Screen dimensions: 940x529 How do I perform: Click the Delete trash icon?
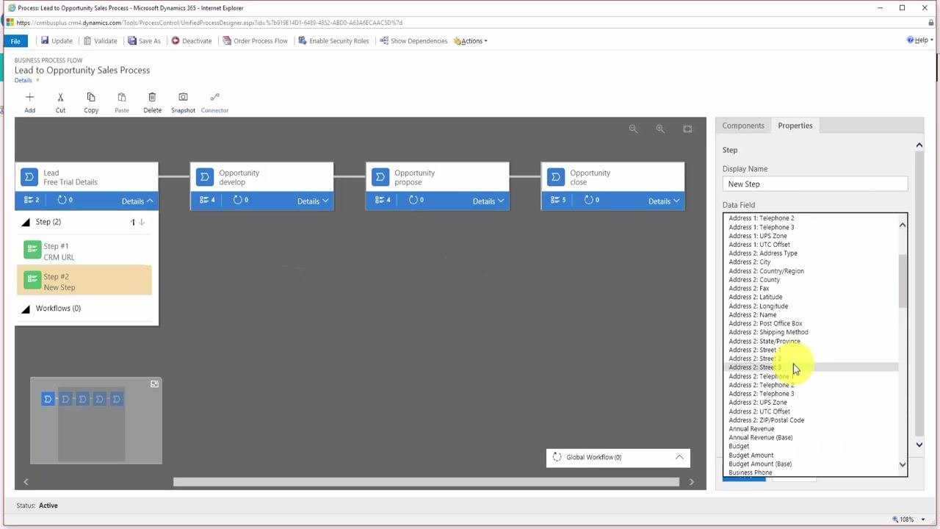(x=152, y=97)
